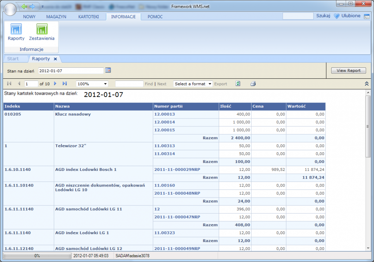Jump to the last report page
This screenshot has width=374, height=262.
click(65, 84)
